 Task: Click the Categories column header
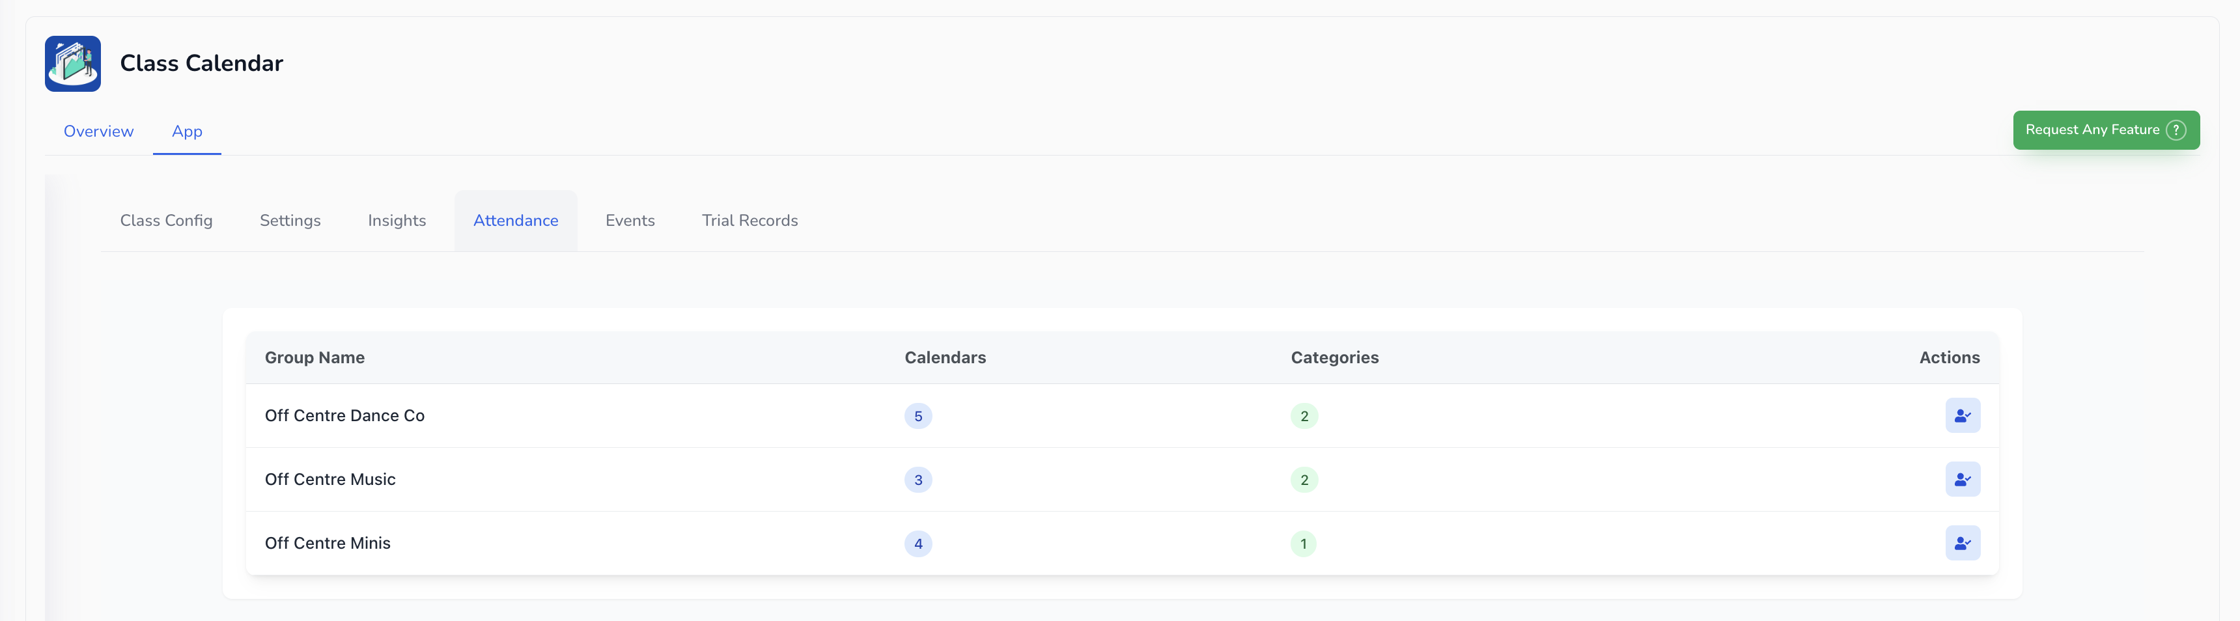(1334, 357)
